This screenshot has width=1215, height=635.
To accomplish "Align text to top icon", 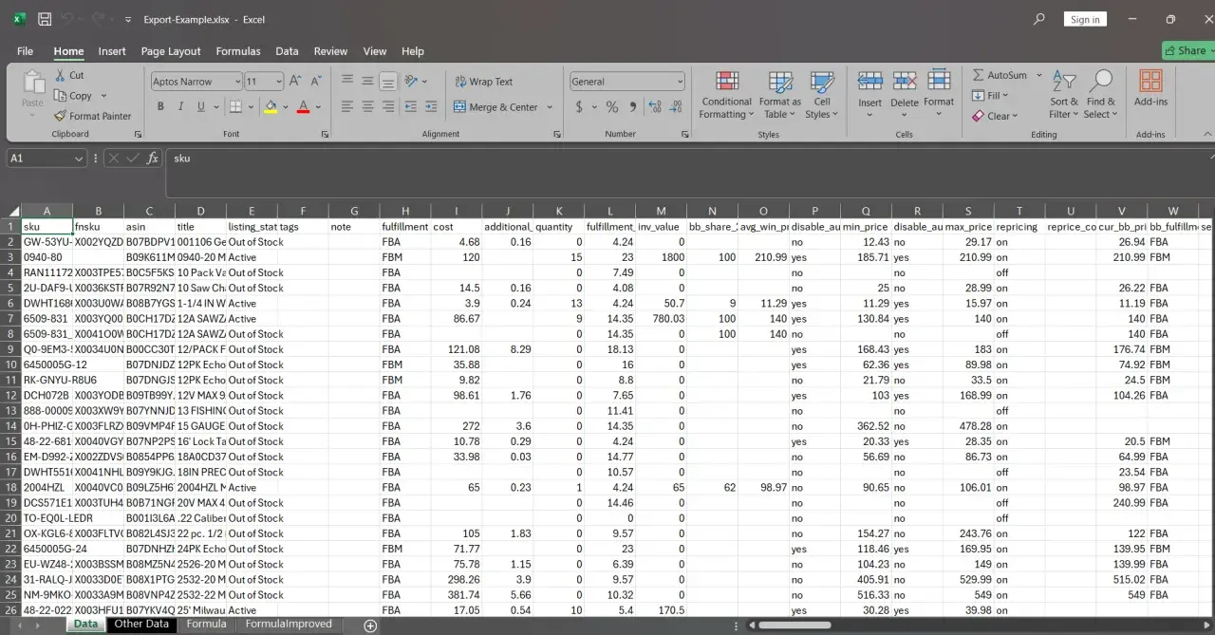I will tap(347, 82).
